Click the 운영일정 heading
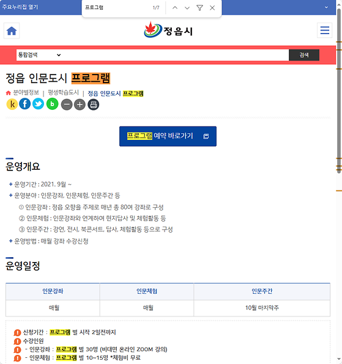 point(23,266)
